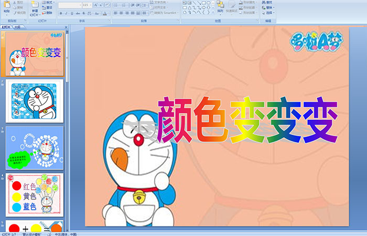Open Character Spacing (AV) dropdown
The width and height of the screenshot is (367, 236).
click(x=90, y=13)
